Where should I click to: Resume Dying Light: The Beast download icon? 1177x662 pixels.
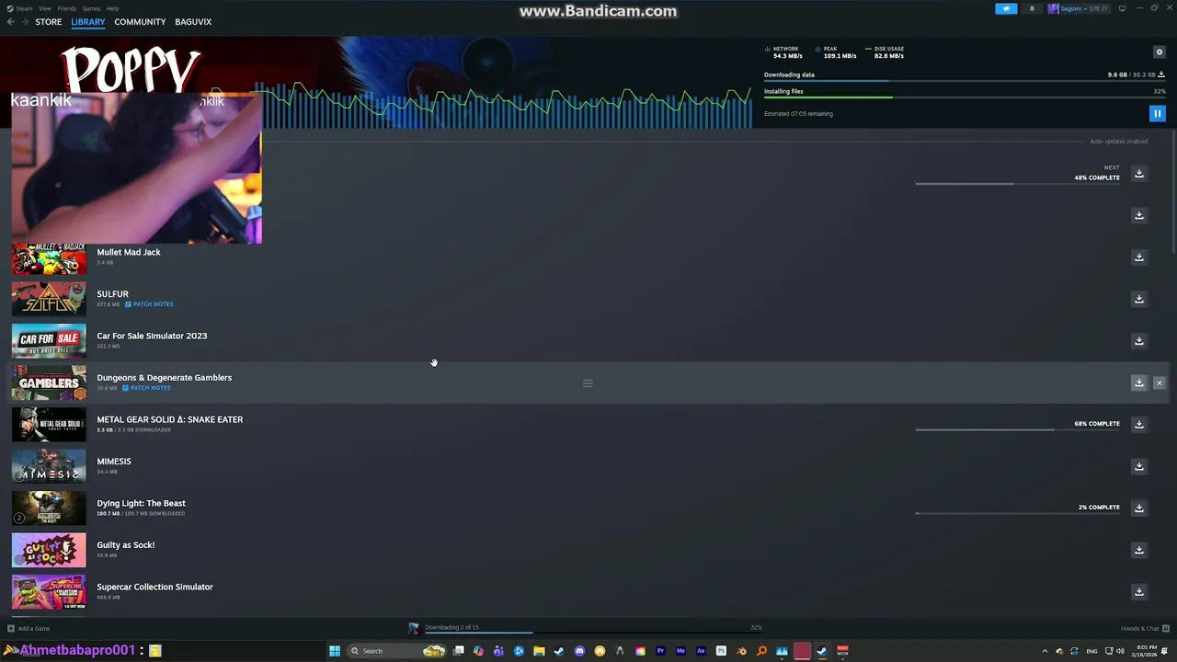pos(1138,508)
